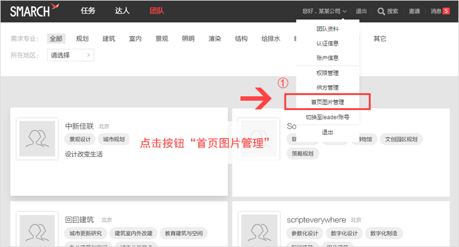Select 权限管理 in account menu
Screen dimensions: 459x247
pos(327,73)
